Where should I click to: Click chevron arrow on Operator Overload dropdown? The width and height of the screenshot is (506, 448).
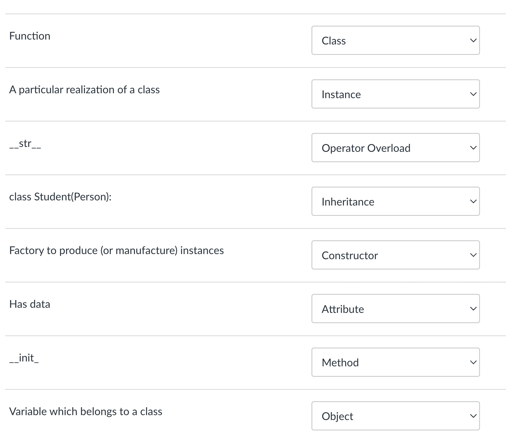(x=473, y=148)
